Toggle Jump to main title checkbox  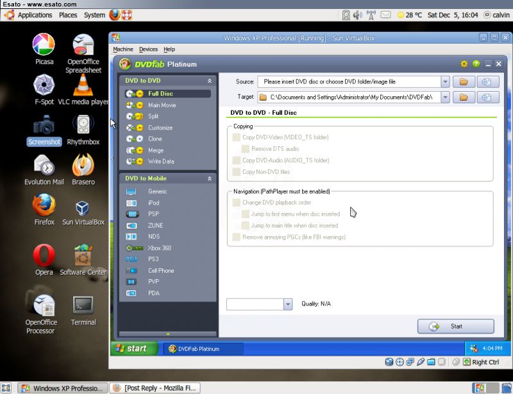[x=246, y=225]
